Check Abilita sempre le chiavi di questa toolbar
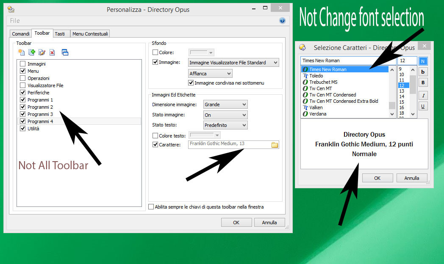 151,207
